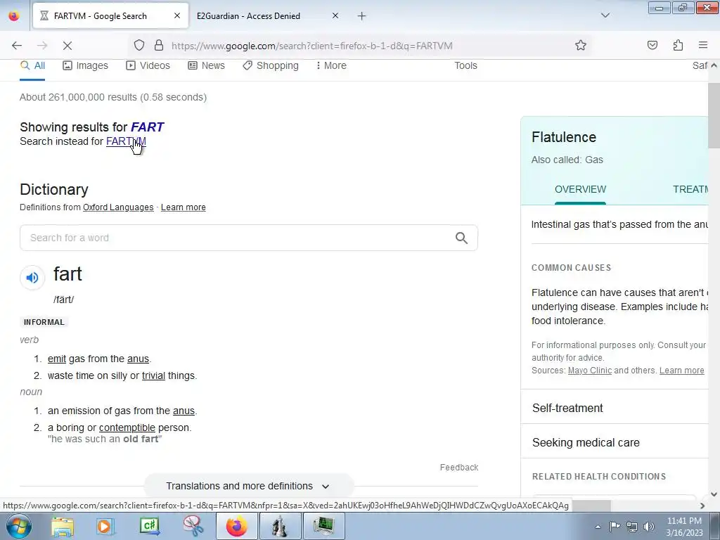Switch to Images results

coord(85,65)
